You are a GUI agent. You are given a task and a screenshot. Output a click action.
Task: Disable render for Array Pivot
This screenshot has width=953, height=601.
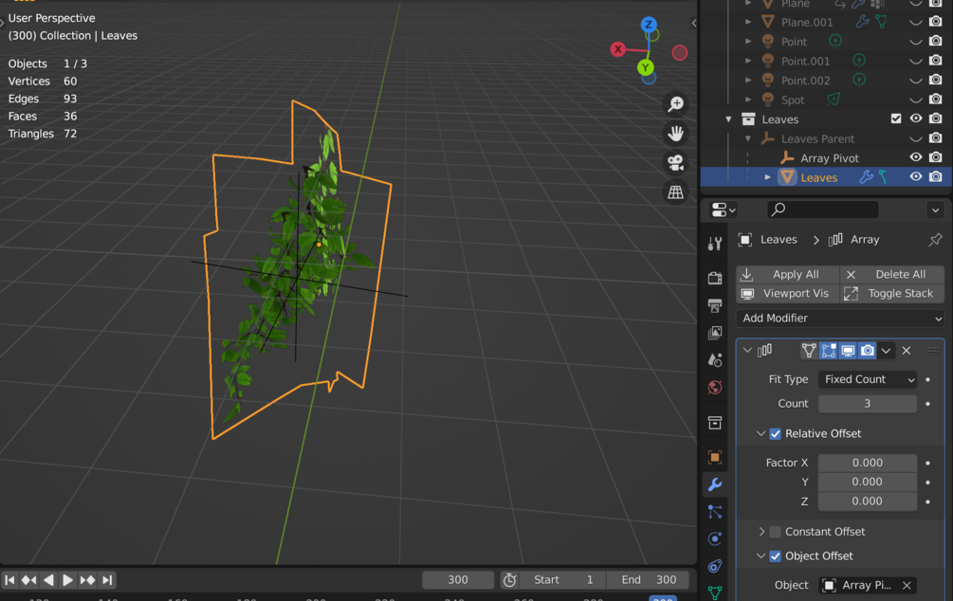935,157
